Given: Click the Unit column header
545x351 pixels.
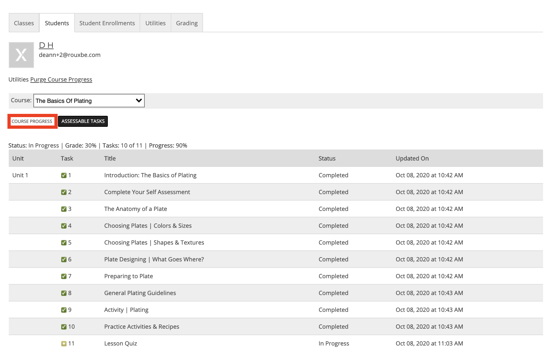Looking at the screenshot, I should [18, 159].
